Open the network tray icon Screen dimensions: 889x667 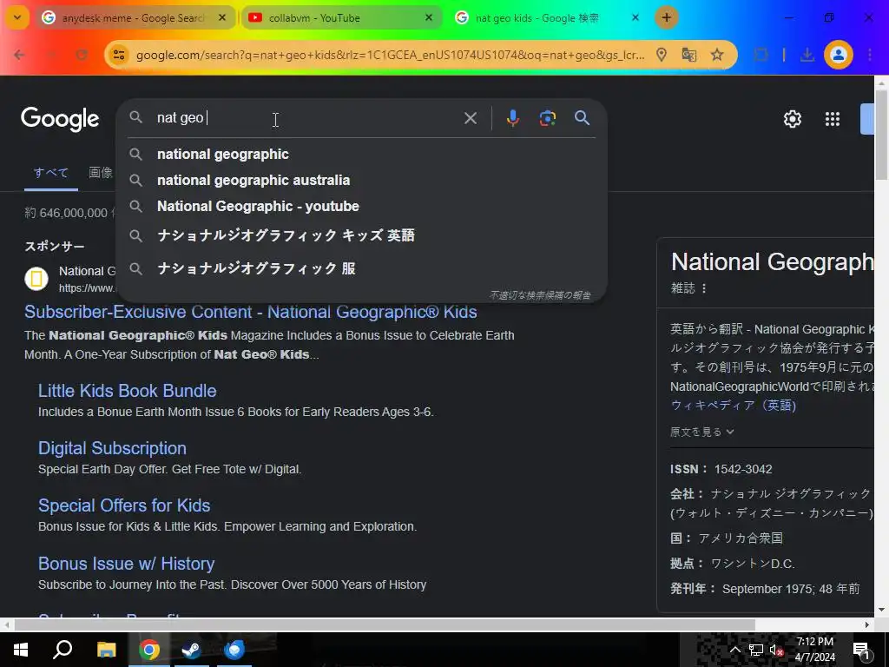tap(756, 650)
